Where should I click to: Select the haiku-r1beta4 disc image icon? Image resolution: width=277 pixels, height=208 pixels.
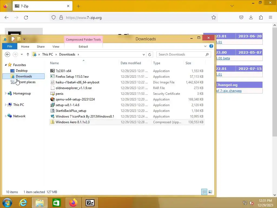point(52,82)
